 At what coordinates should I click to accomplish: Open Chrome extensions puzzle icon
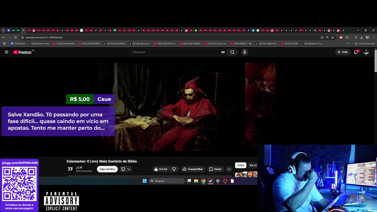(x=347, y=37)
